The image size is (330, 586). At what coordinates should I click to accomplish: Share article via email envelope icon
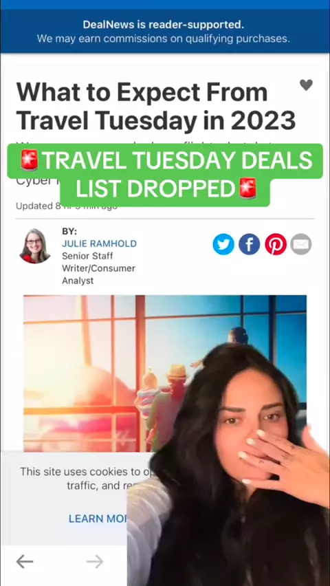pyautogui.click(x=301, y=244)
